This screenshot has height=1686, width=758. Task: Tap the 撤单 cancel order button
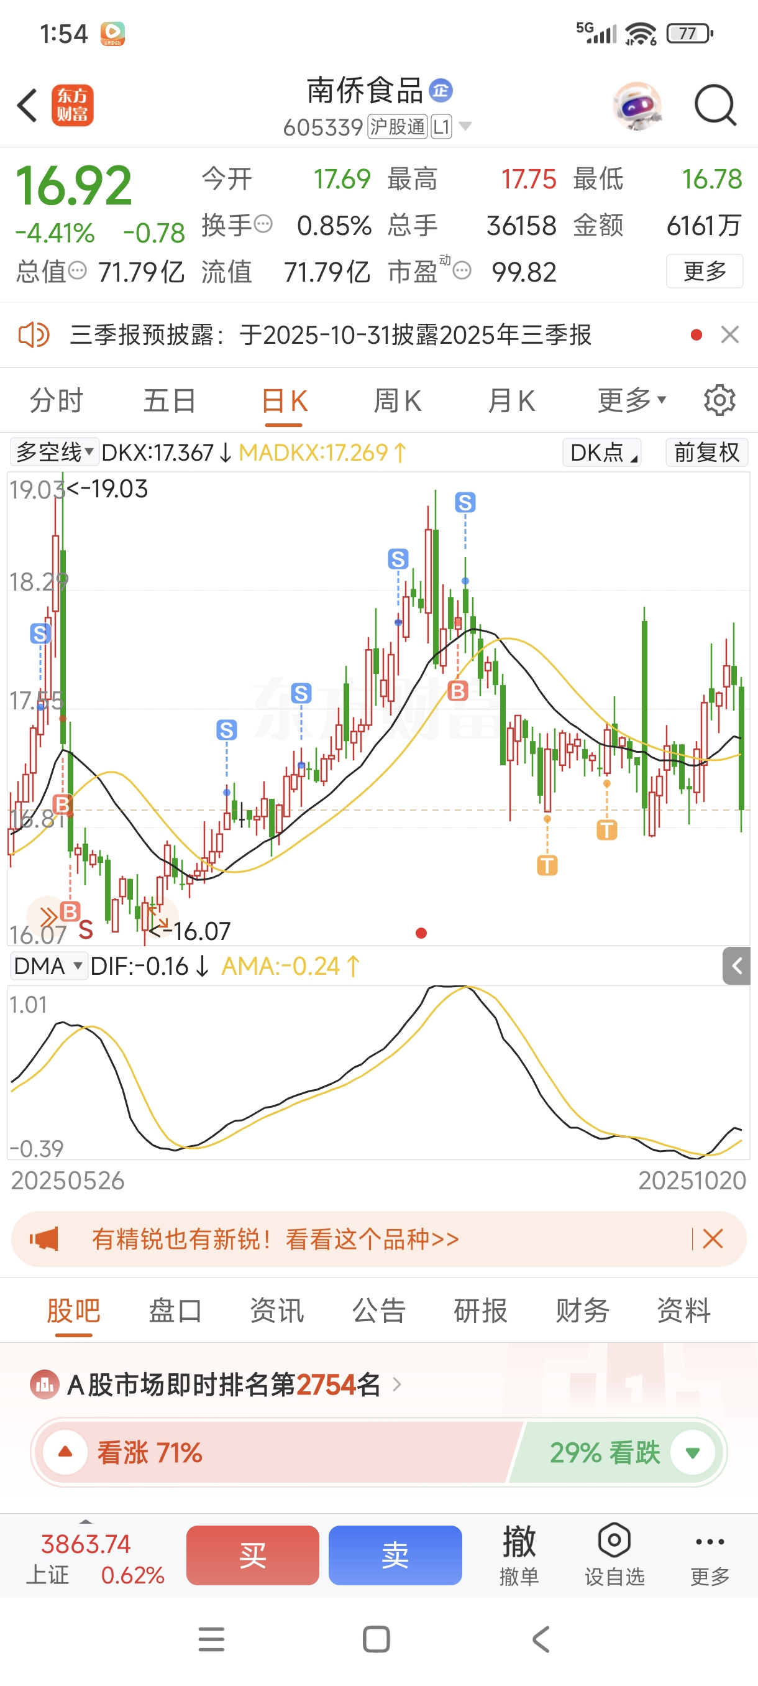pyautogui.click(x=519, y=1555)
